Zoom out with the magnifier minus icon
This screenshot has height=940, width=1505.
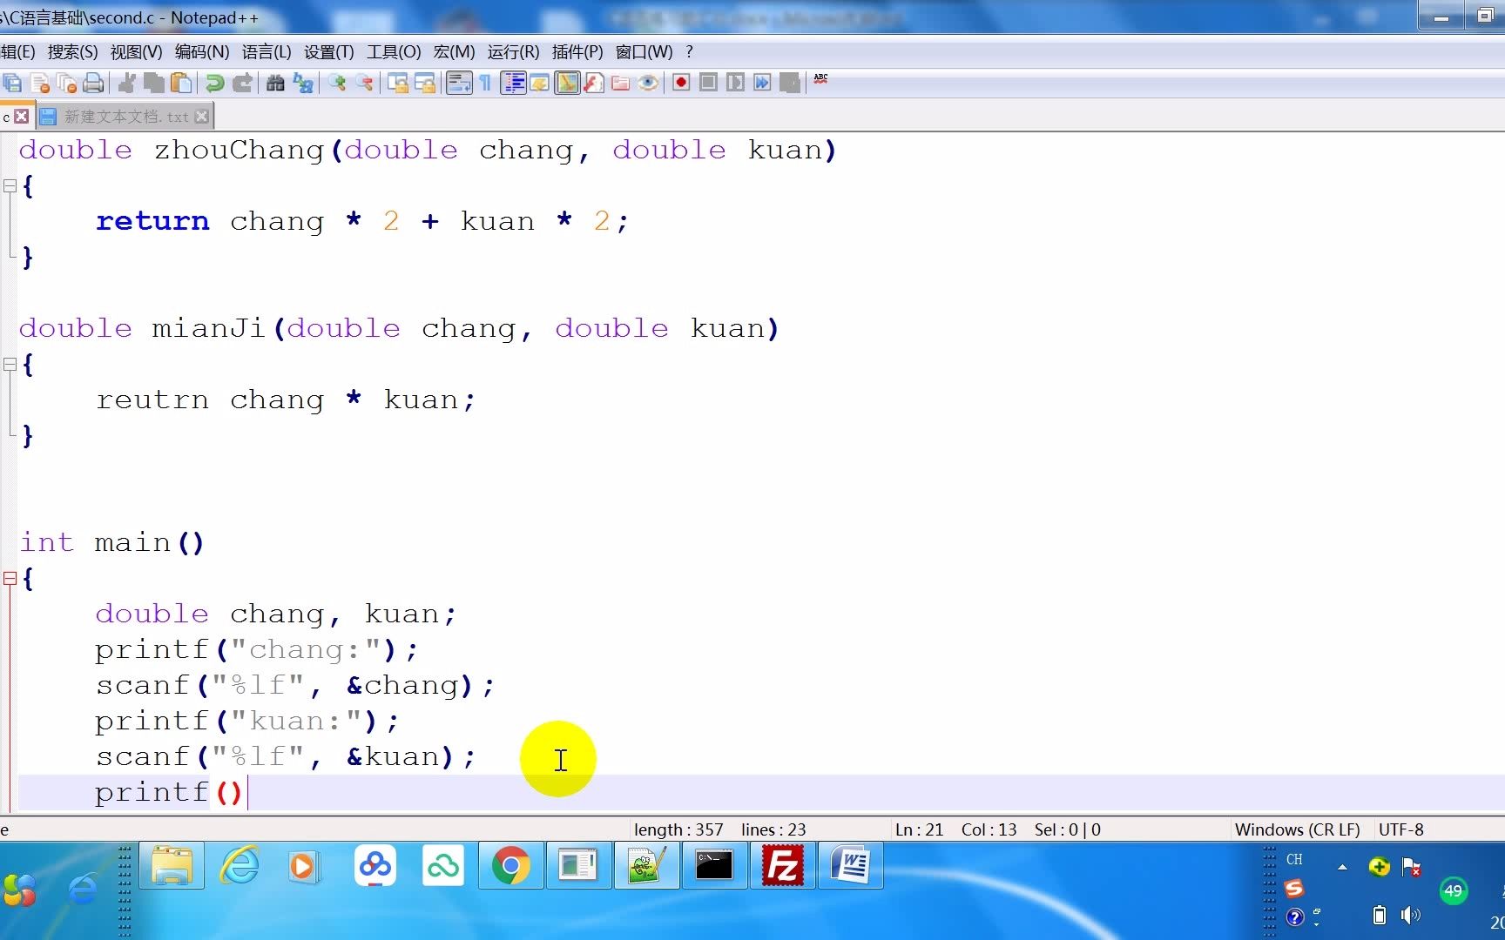(x=364, y=83)
